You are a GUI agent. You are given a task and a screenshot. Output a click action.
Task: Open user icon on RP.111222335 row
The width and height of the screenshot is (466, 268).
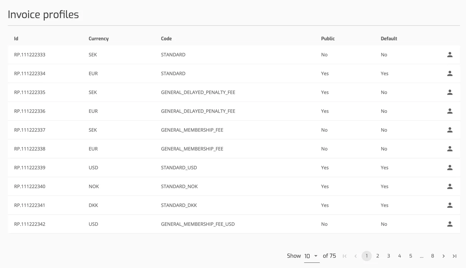[449, 92]
